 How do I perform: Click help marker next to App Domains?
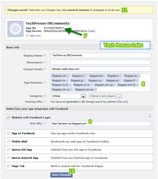[45, 82]
